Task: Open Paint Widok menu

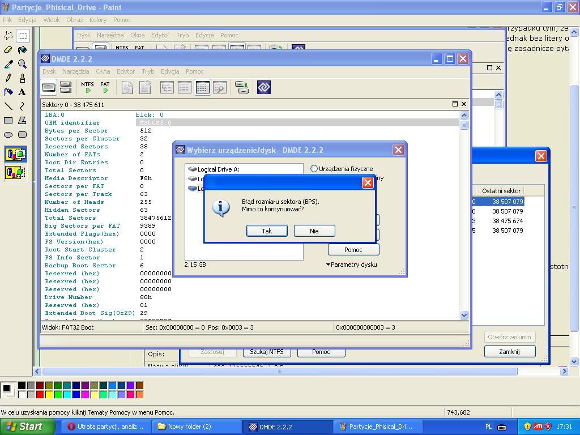Action: click(52, 20)
